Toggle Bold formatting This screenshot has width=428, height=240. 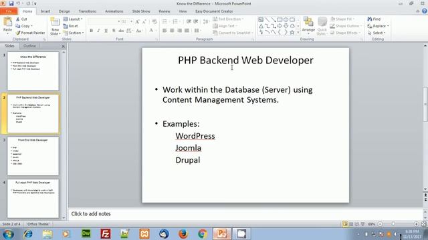[91, 31]
